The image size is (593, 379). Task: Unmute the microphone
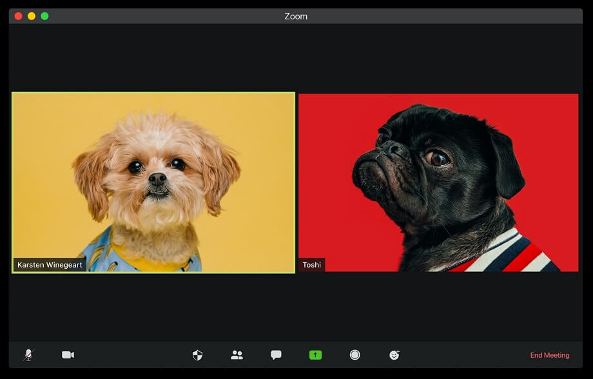point(28,355)
